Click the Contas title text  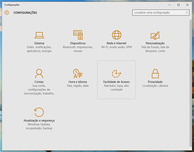(39, 82)
